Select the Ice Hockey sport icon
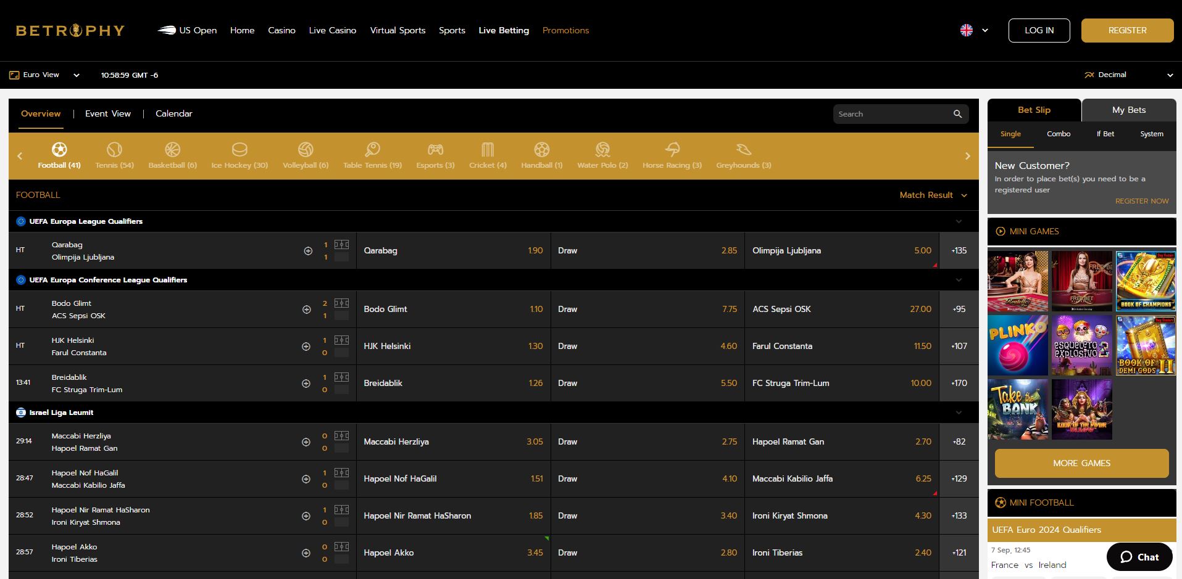 pos(239,149)
